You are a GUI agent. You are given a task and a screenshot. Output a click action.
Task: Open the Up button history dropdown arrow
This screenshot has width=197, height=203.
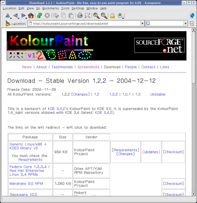pos(11,18)
